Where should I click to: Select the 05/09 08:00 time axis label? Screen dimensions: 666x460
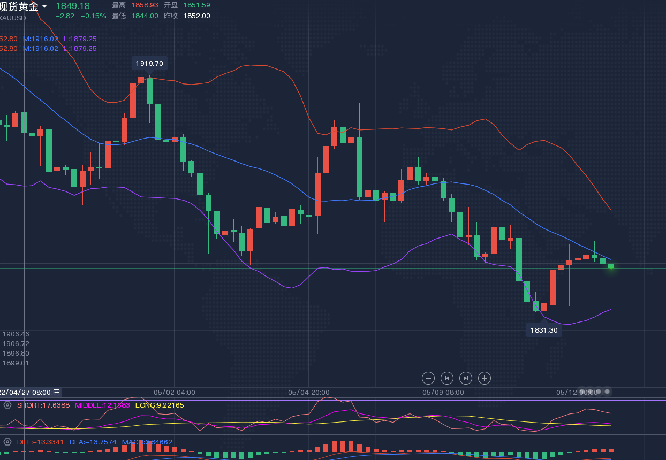pos(443,392)
